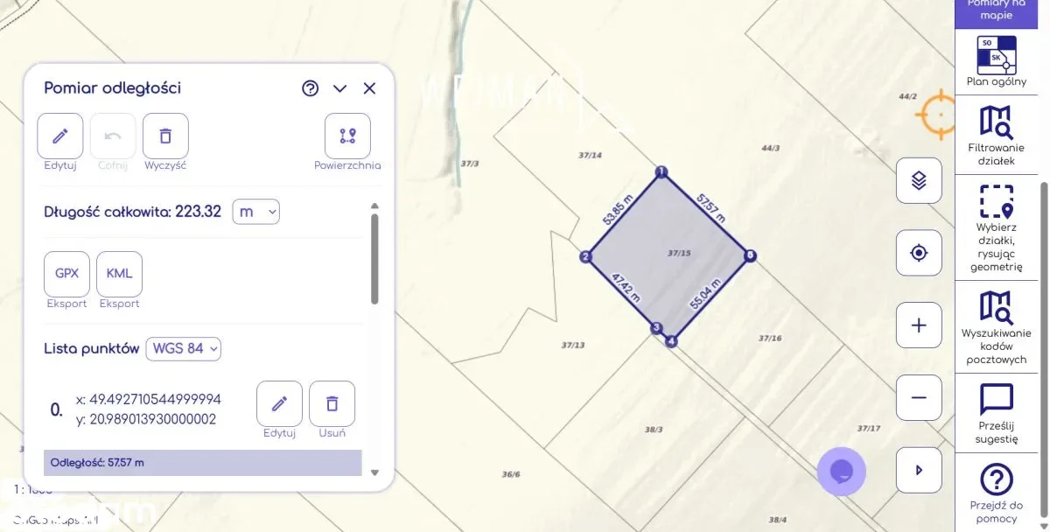Zoom out with the minus button
Screen dimensions: 1050x532
click(919, 398)
